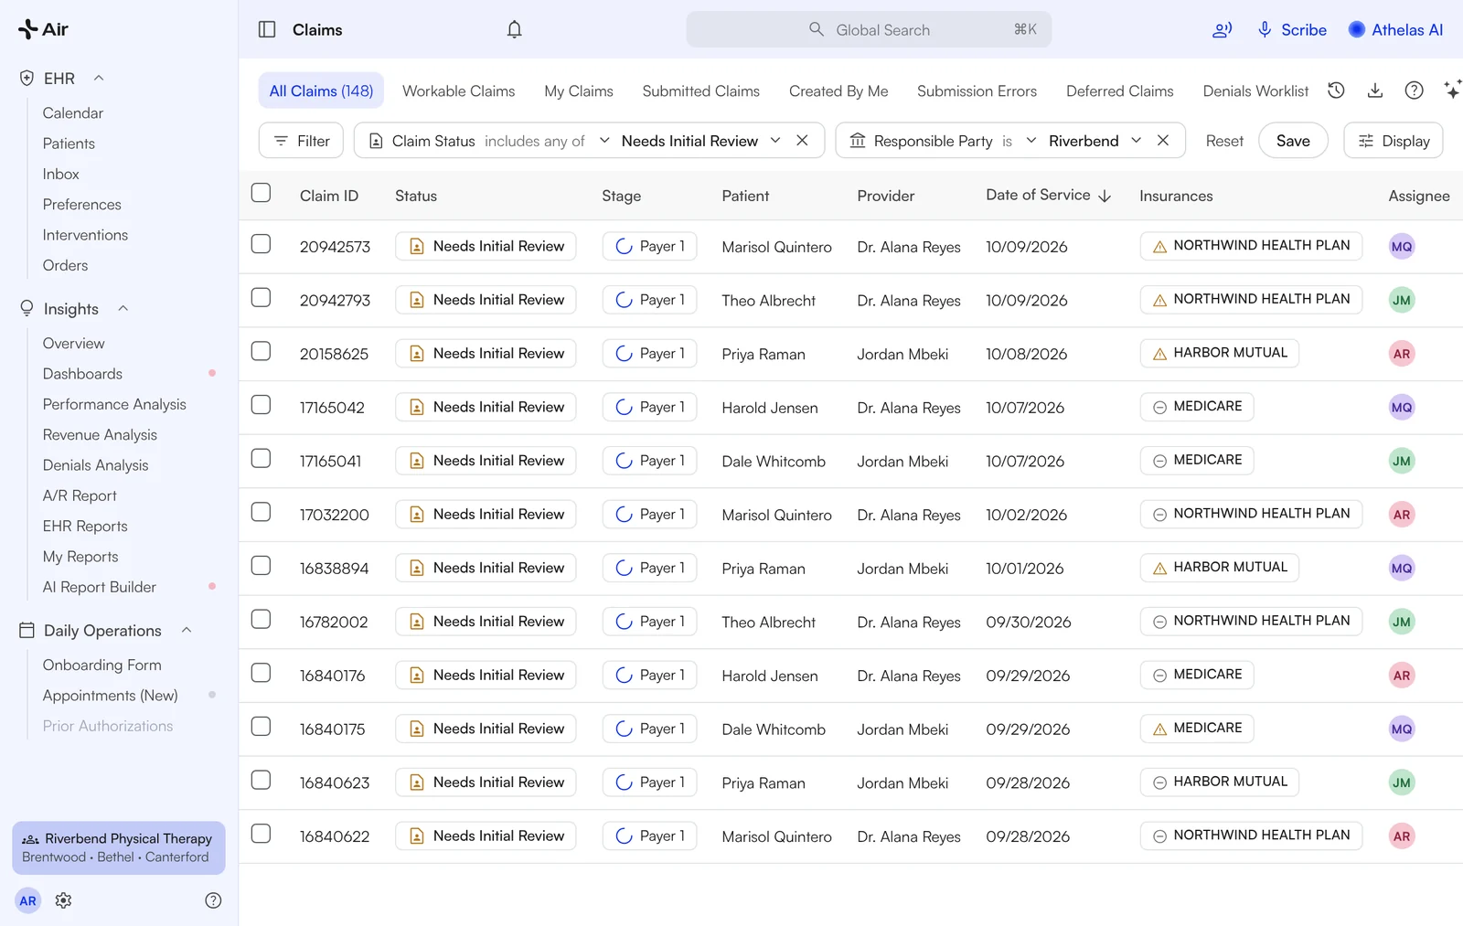Switch to My Claims tab
This screenshot has width=1463, height=926.
coord(579,91)
